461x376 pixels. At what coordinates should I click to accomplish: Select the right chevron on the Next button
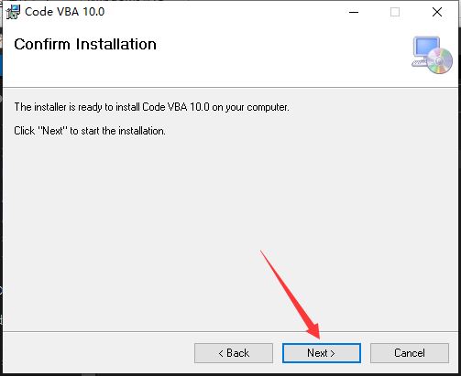tap(333, 353)
